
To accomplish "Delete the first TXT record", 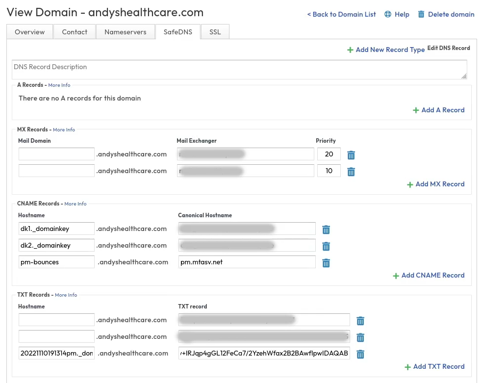I will tap(360, 321).
